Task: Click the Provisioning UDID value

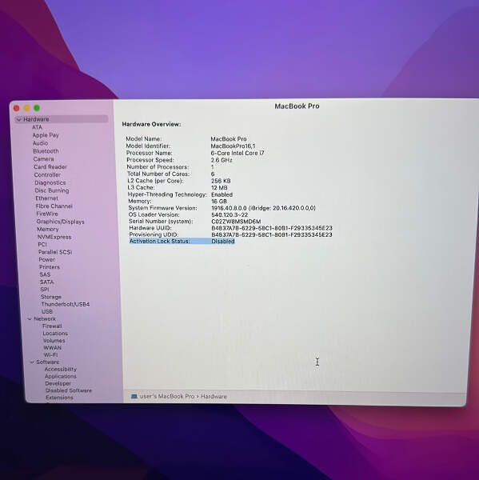Action: tap(272, 234)
